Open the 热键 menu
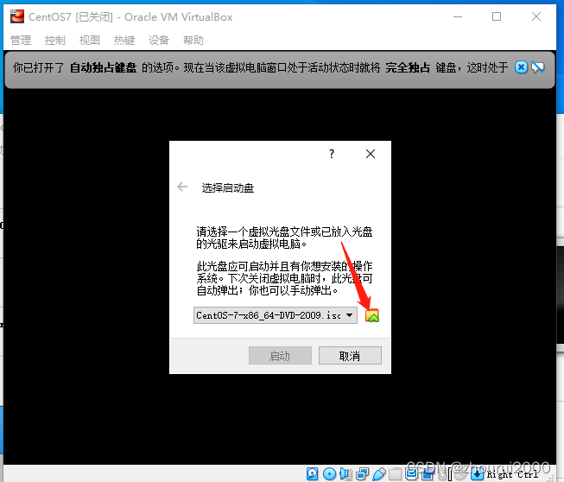 tap(124, 40)
